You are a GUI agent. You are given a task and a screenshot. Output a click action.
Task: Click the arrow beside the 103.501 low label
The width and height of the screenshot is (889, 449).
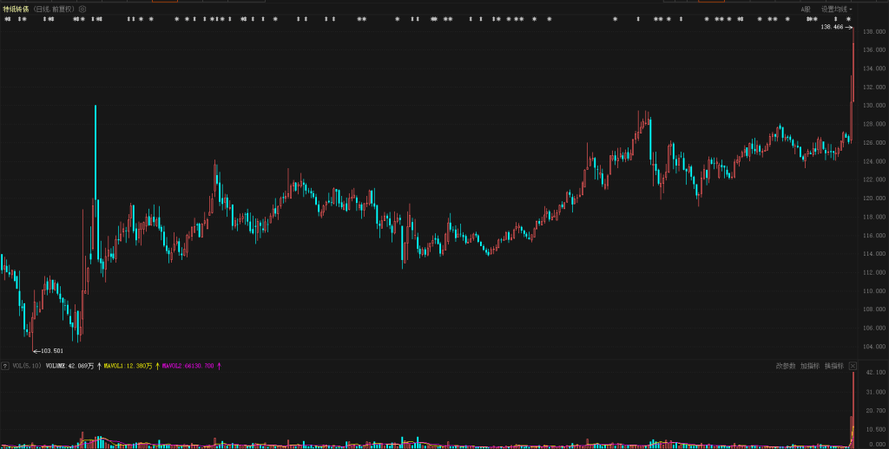click(36, 351)
